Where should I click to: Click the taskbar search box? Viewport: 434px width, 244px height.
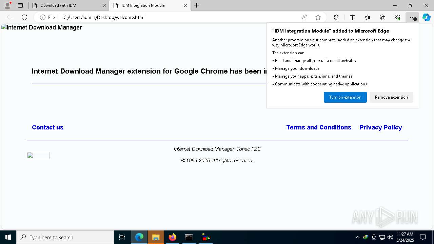click(x=65, y=237)
